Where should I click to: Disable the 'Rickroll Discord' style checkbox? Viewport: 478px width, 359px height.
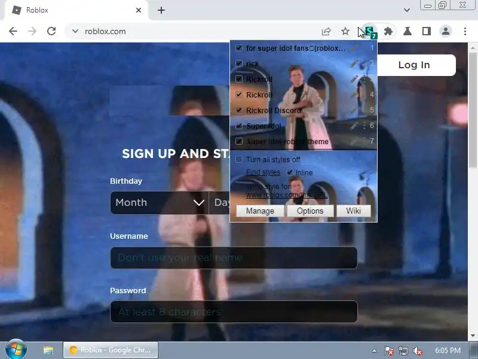239,110
